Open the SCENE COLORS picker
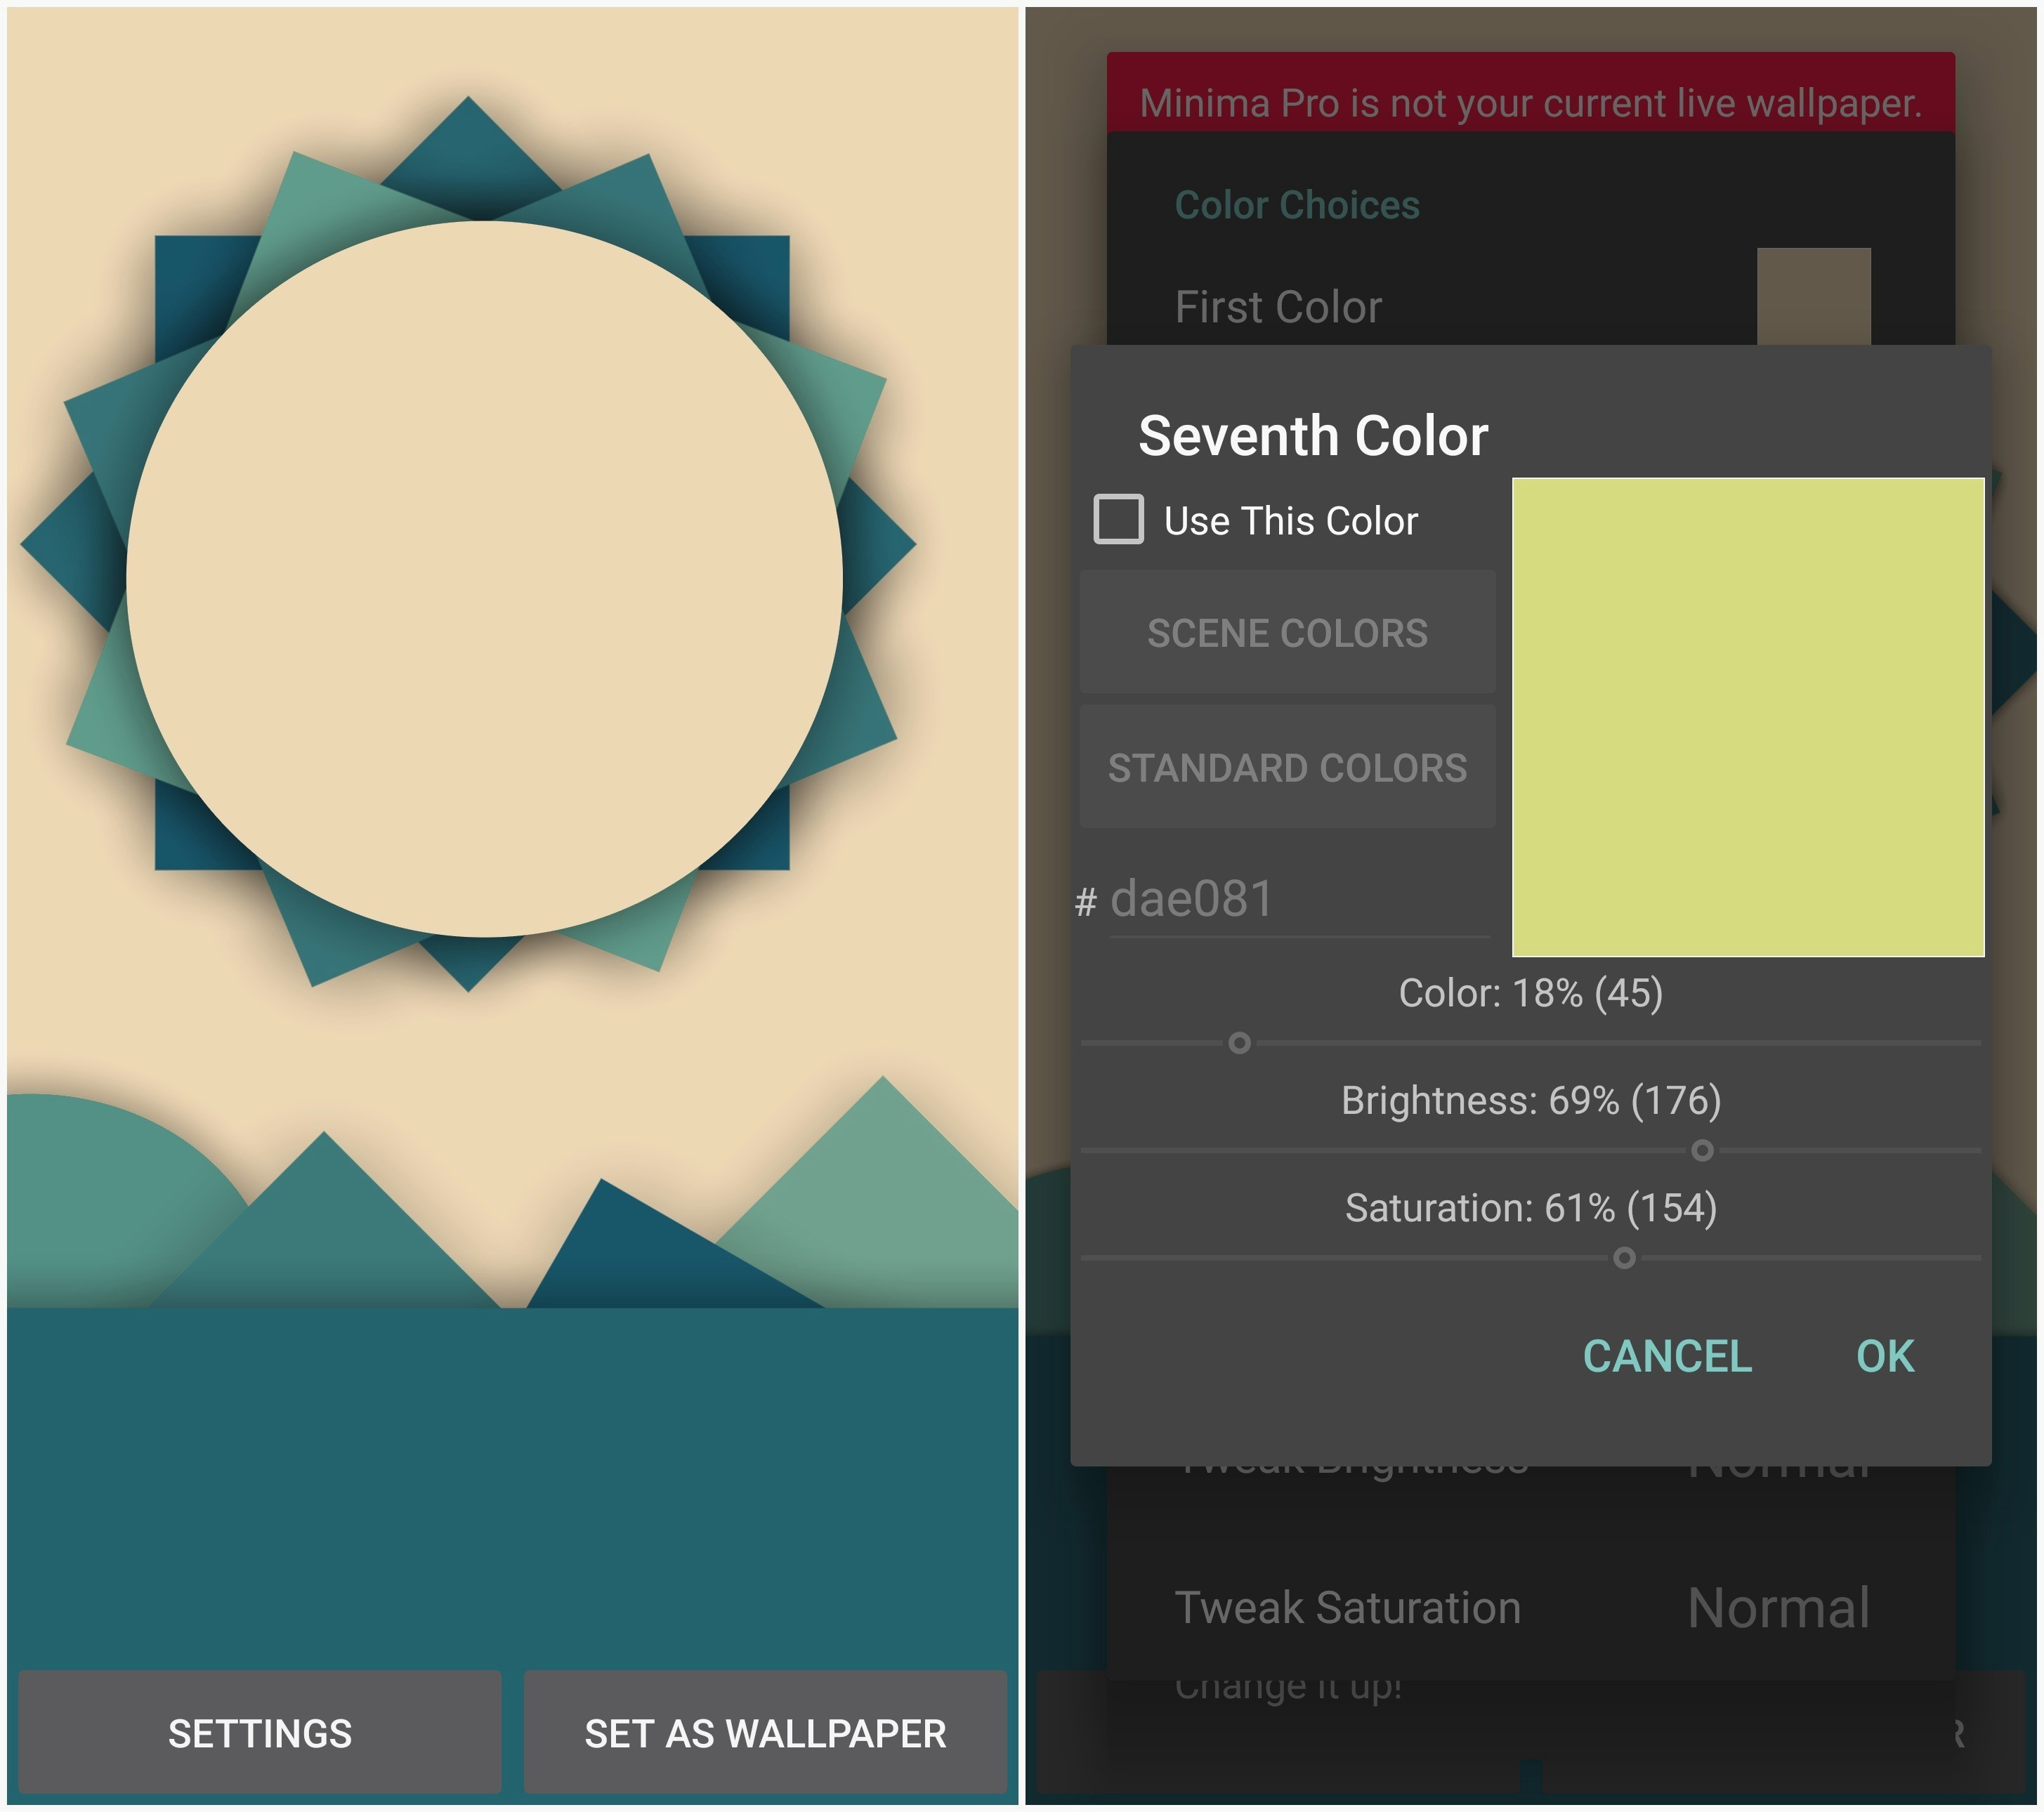The image size is (2044, 1812). [1287, 632]
